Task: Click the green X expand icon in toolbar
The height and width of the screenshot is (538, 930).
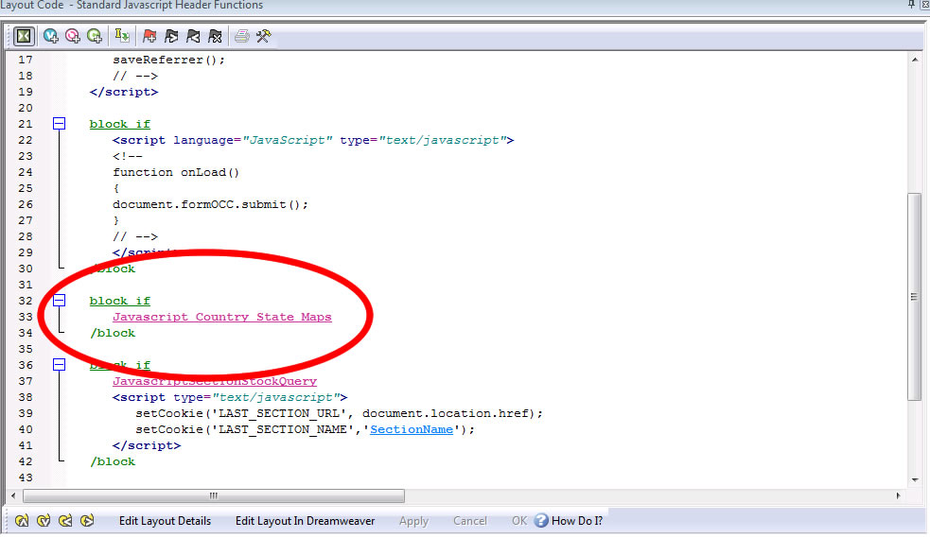Action: [x=24, y=36]
